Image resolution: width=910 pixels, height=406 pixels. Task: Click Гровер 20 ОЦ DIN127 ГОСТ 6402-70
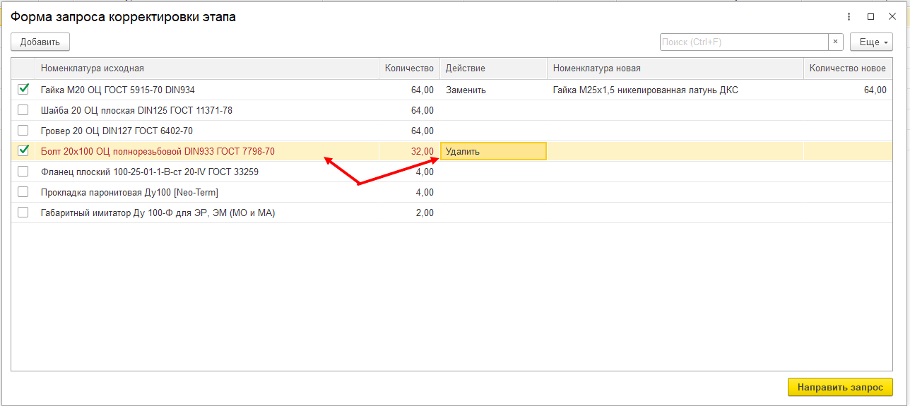point(117,131)
